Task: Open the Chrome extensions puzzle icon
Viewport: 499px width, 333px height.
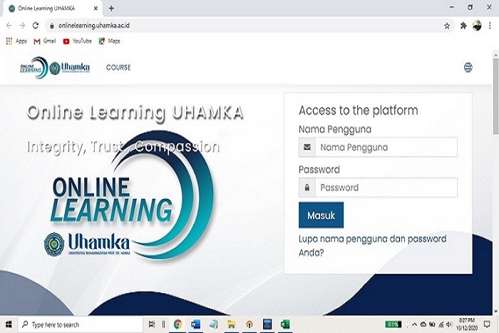Action: pyautogui.click(x=463, y=26)
